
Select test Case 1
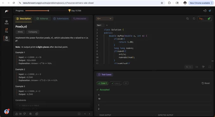(x=102, y=83)
